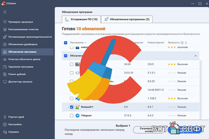Open Портал идей
This screenshot has height=139, width=209.
[x=16, y=117]
